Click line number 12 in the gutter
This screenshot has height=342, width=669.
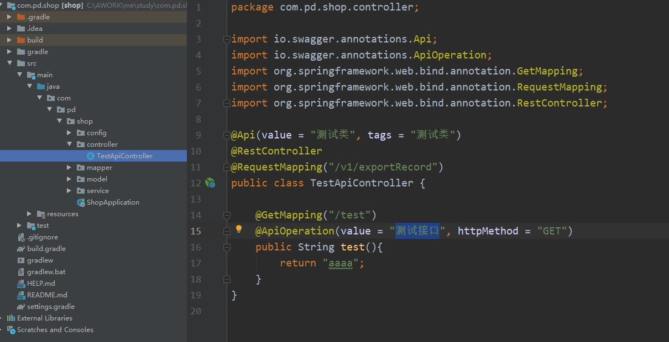click(x=196, y=183)
